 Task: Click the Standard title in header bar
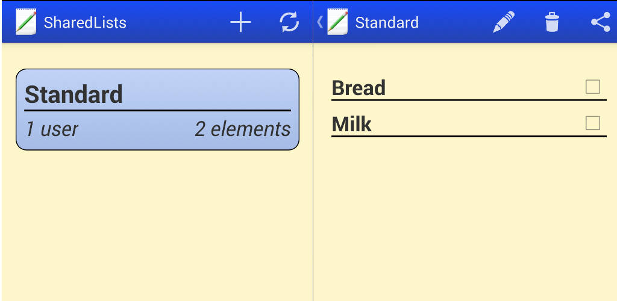[x=387, y=23]
